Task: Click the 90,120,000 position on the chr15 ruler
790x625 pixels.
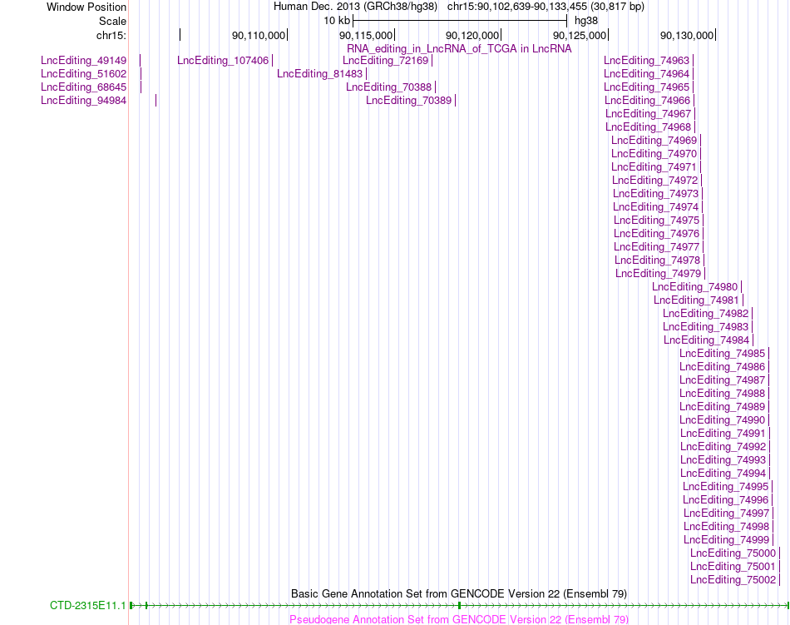Action: (x=472, y=35)
